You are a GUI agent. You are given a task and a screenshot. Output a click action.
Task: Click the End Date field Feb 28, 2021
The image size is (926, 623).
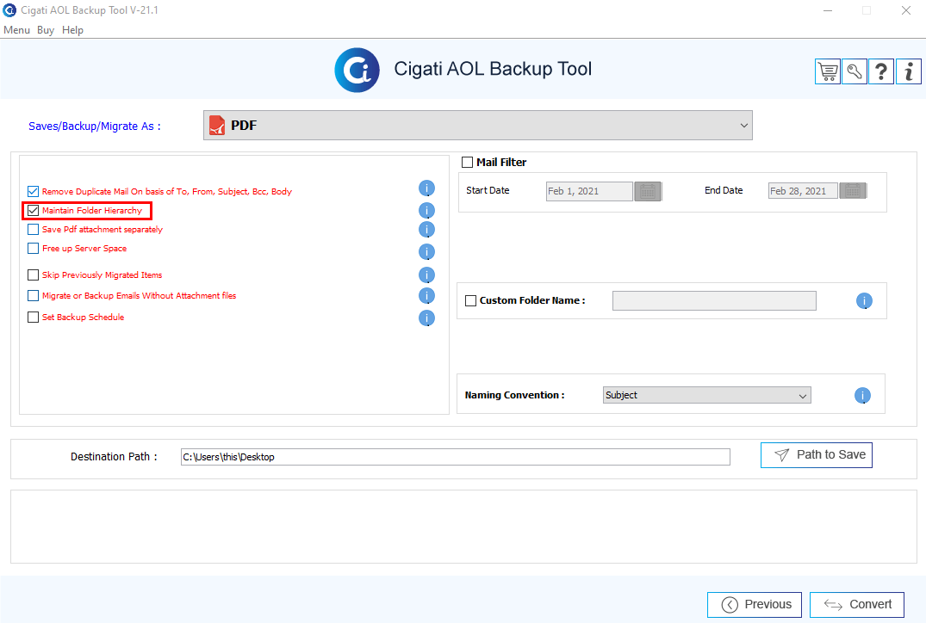(x=803, y=190)
